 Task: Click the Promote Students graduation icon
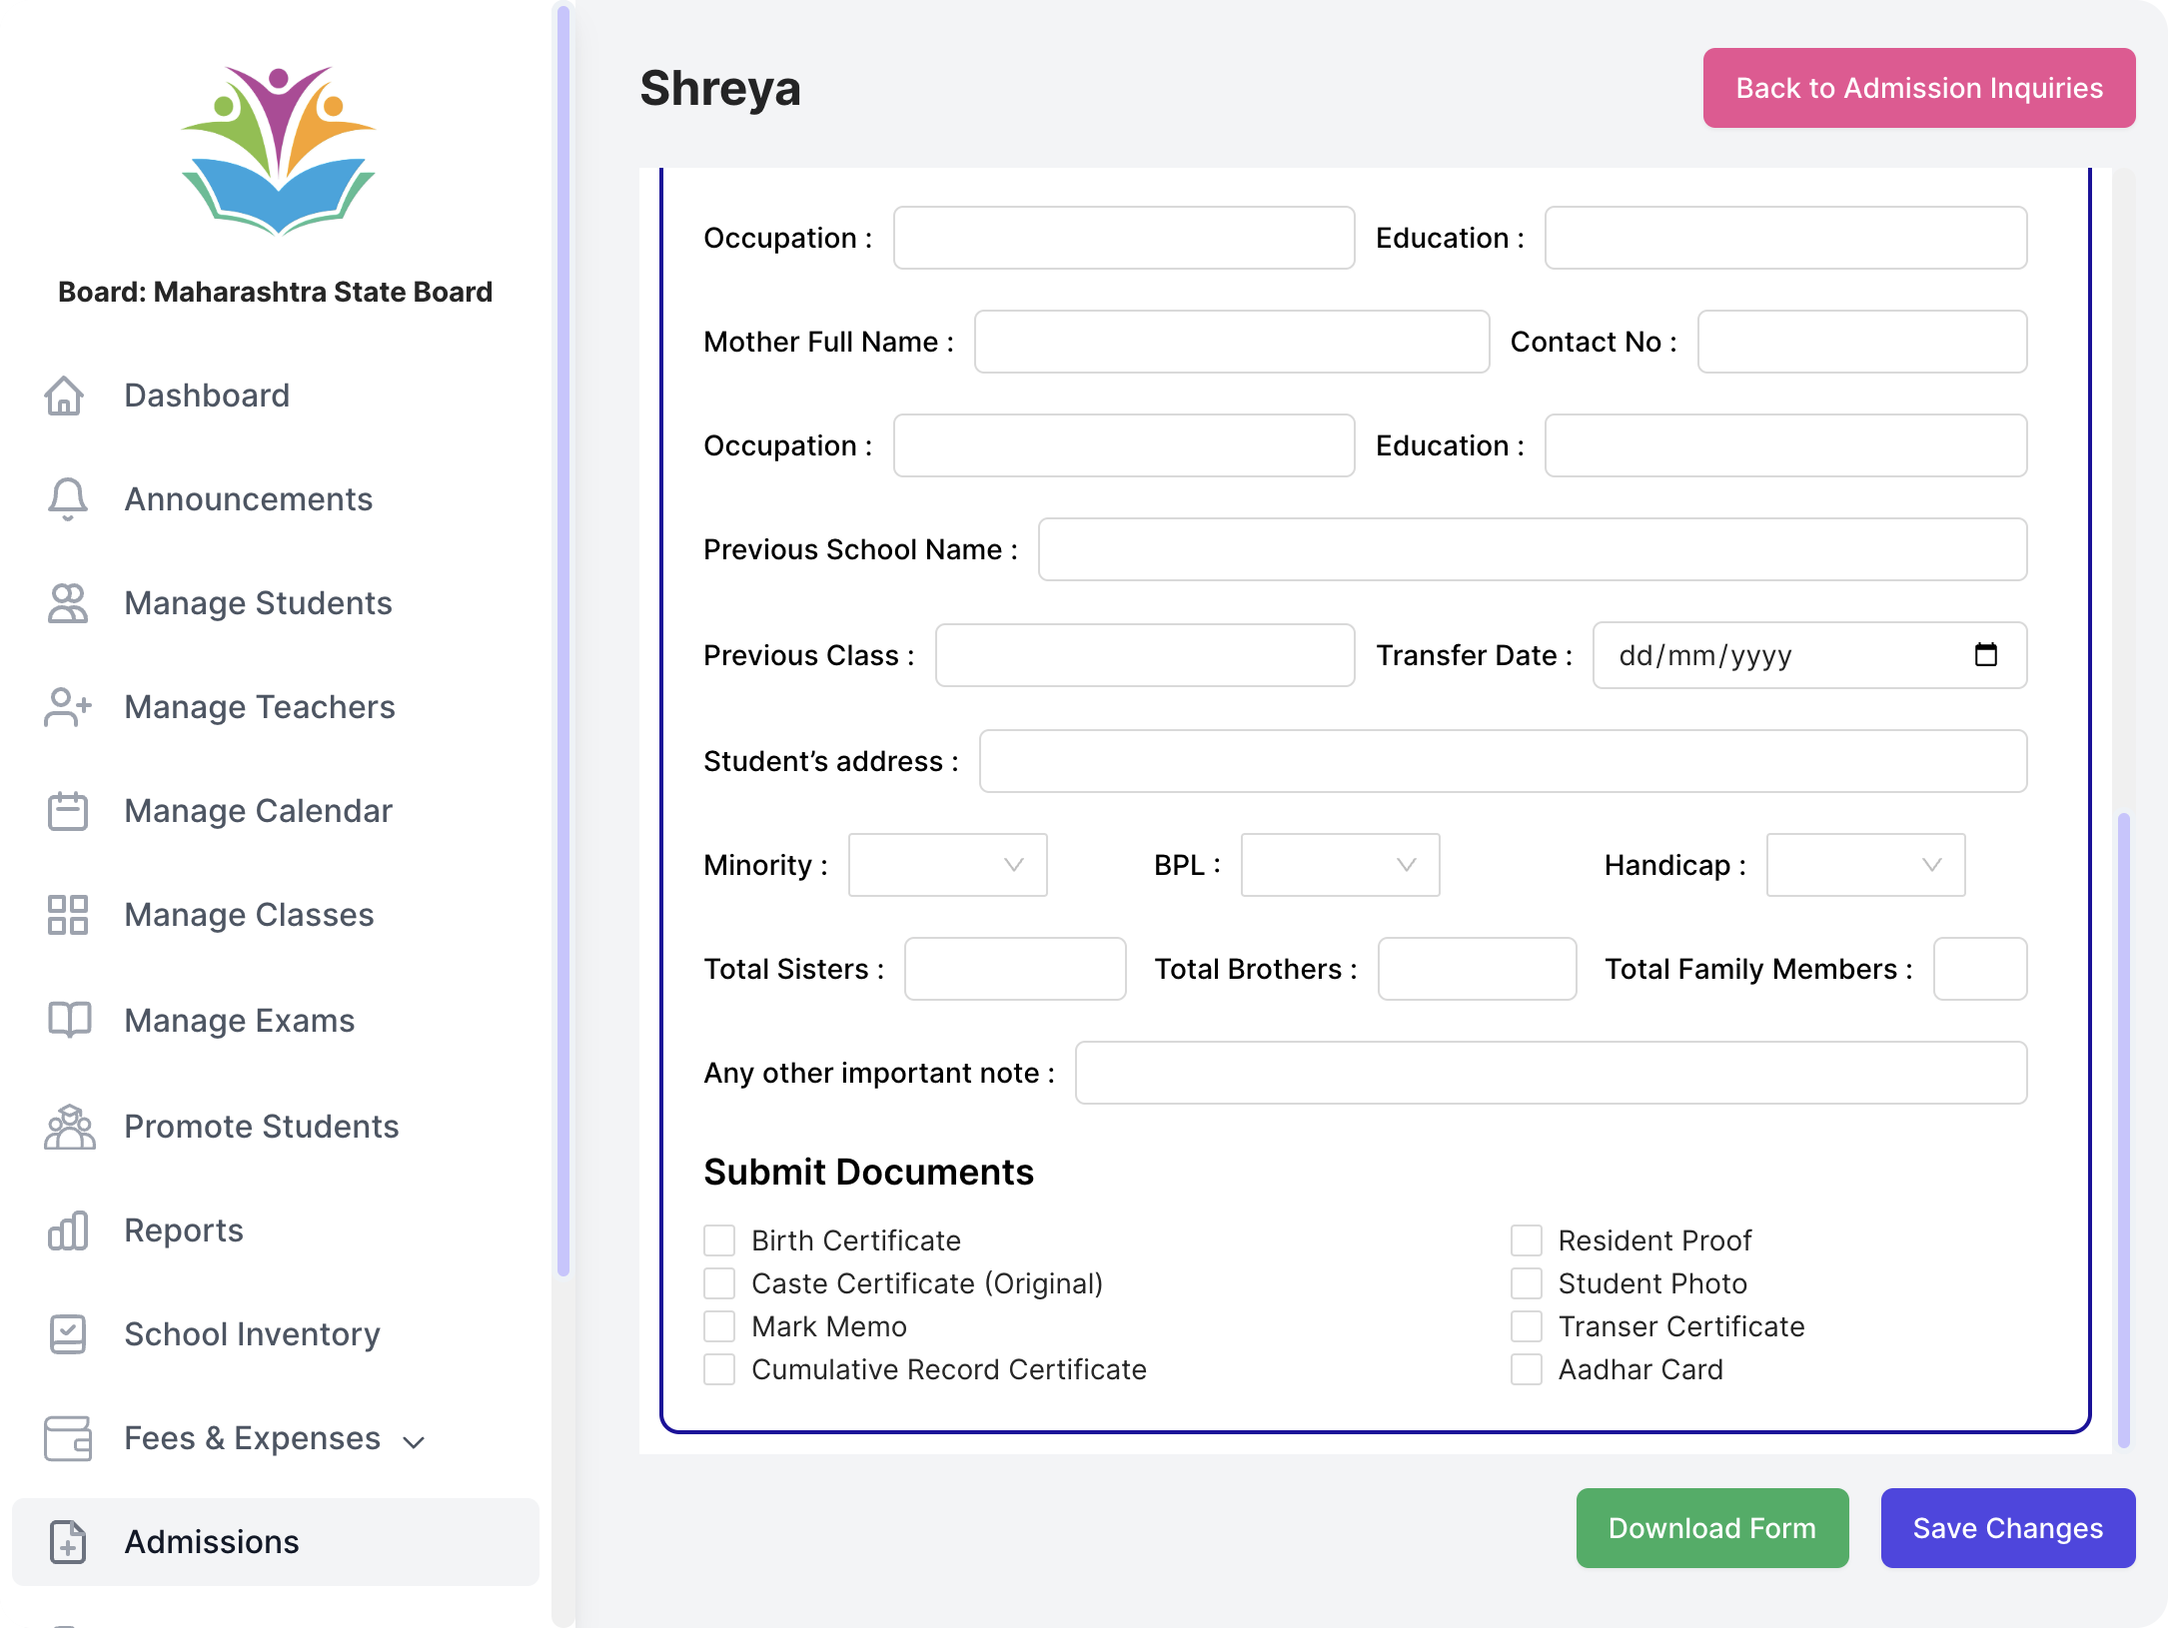(70, 1127)
